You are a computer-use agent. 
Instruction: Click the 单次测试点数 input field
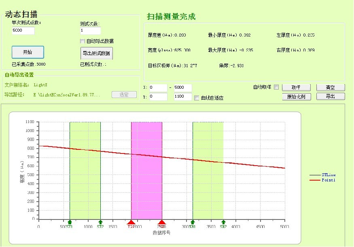click(23, 31)
